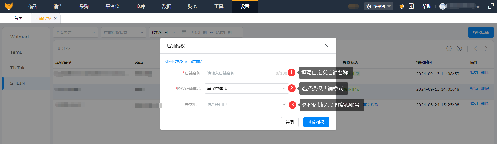Click 重新授权 link in third row
The width and height of the screenshot is (497, 144).
[371, 104]
